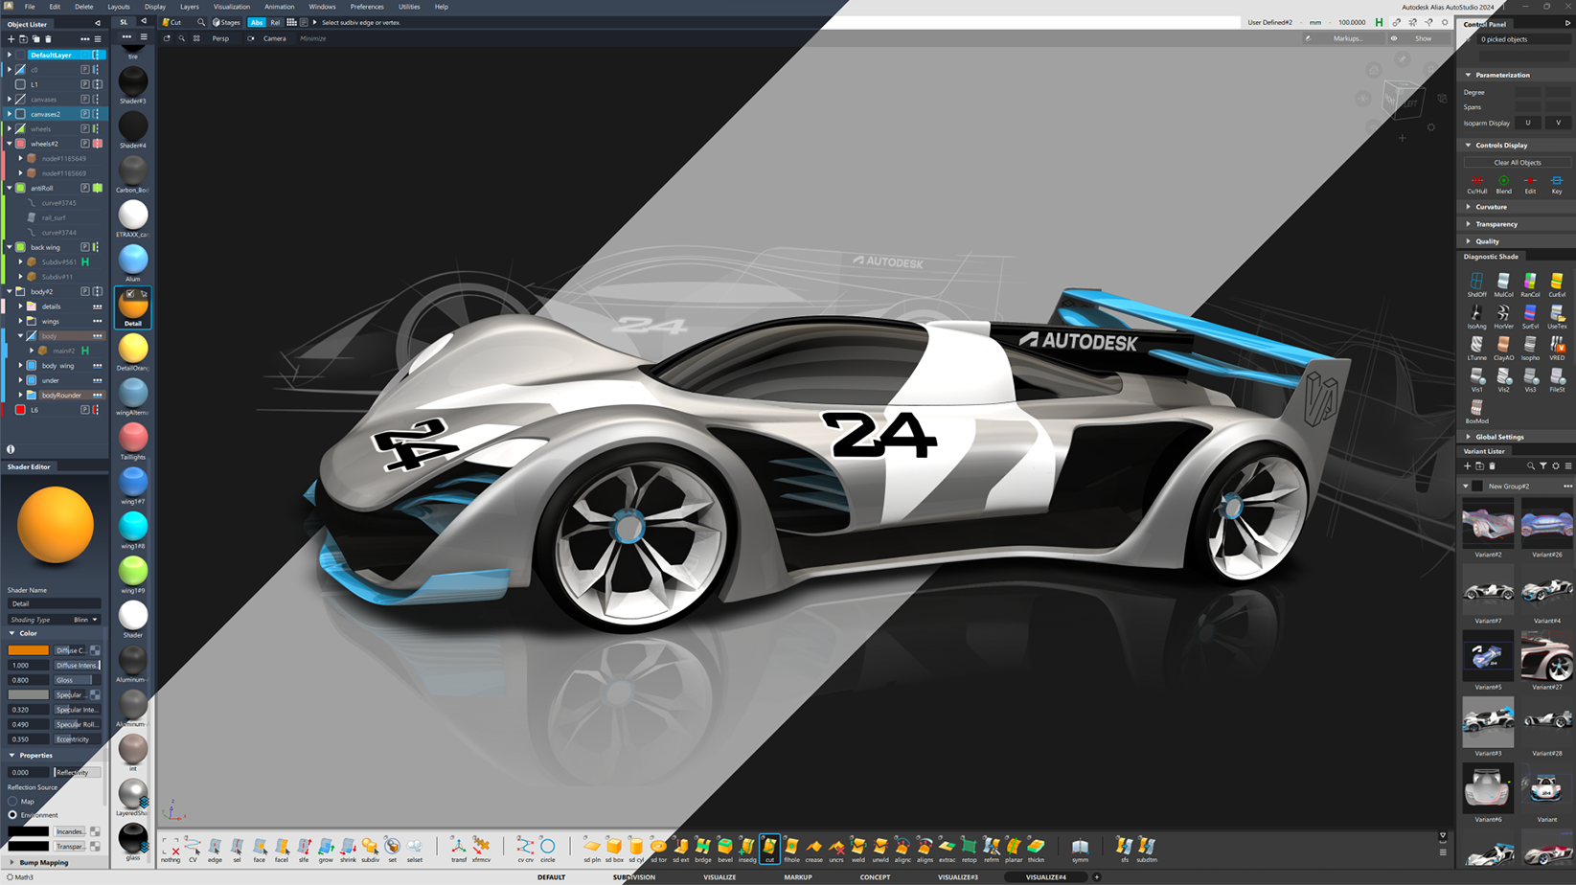The width and height of the screenshot is (1576, 885).
Task: Select the pick nothing tool
Action: point(171,849)
